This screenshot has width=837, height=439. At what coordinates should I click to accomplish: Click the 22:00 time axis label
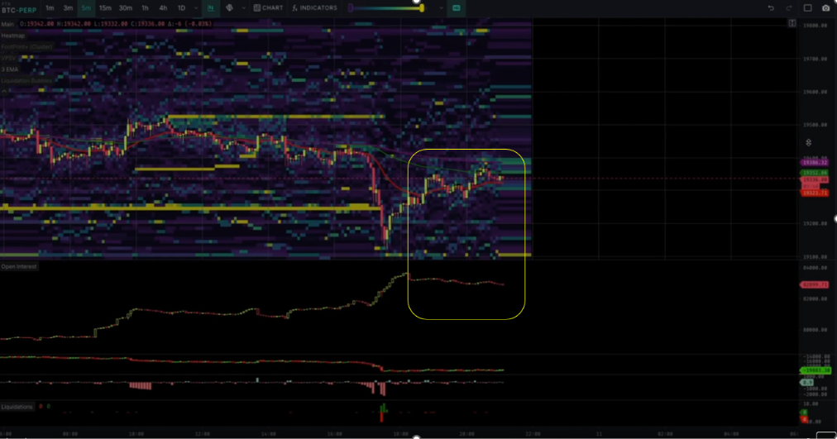click(533, 434)
